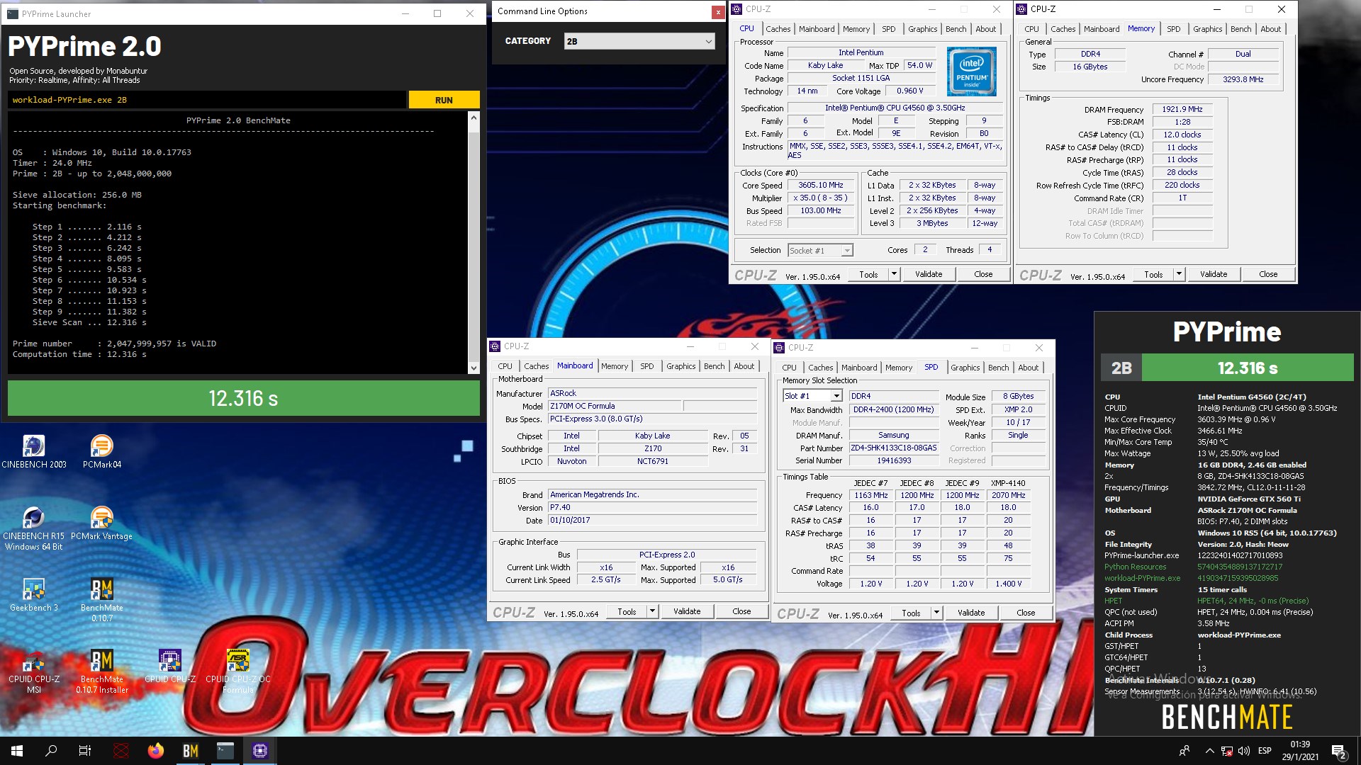Image resolution: width=1361 pixels, height=765 pixels.
Task: Close the Command Line Options window
Action: [718, 11]
